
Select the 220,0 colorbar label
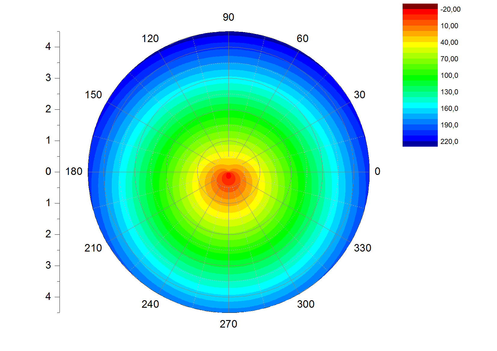(x=449, y=142)
